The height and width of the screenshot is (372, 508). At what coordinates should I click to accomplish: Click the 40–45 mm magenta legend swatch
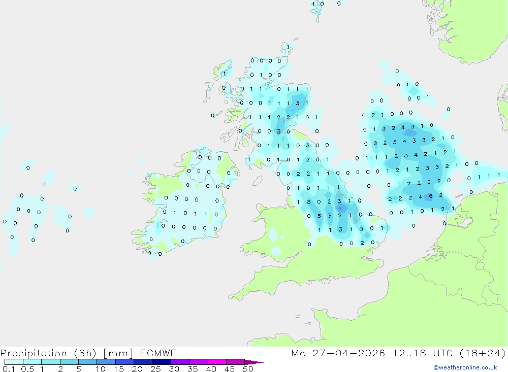point(217,362)
